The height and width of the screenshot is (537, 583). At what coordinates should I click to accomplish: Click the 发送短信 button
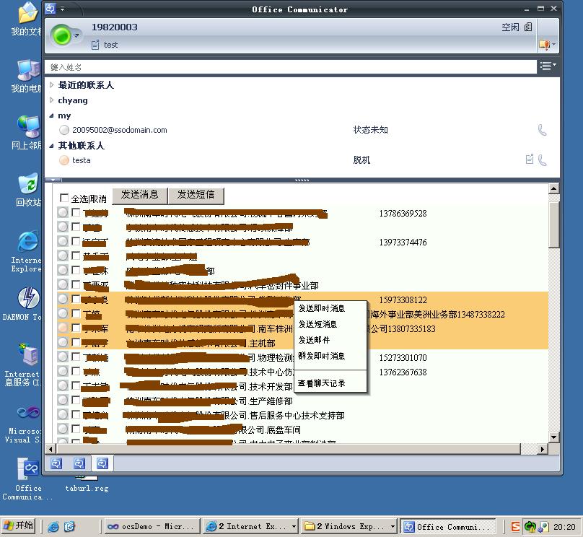pyautogui.click(x=196, y=195)
